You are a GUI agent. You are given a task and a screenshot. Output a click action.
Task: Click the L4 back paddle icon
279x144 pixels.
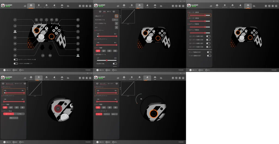click(x=43, y=55)
